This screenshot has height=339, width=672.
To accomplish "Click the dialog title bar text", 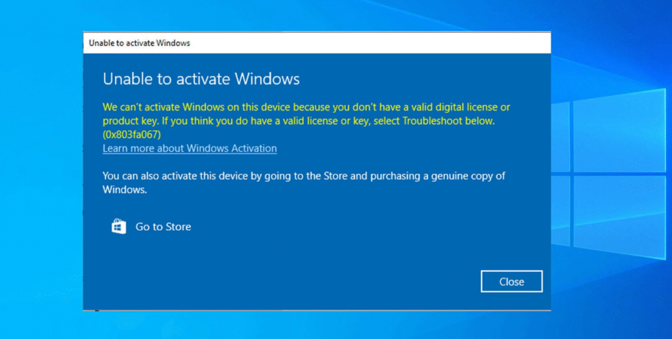I will pos(139,43).
